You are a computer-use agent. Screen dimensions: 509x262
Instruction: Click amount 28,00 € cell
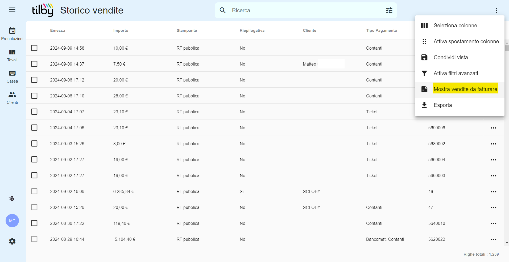tap(121, 96)
